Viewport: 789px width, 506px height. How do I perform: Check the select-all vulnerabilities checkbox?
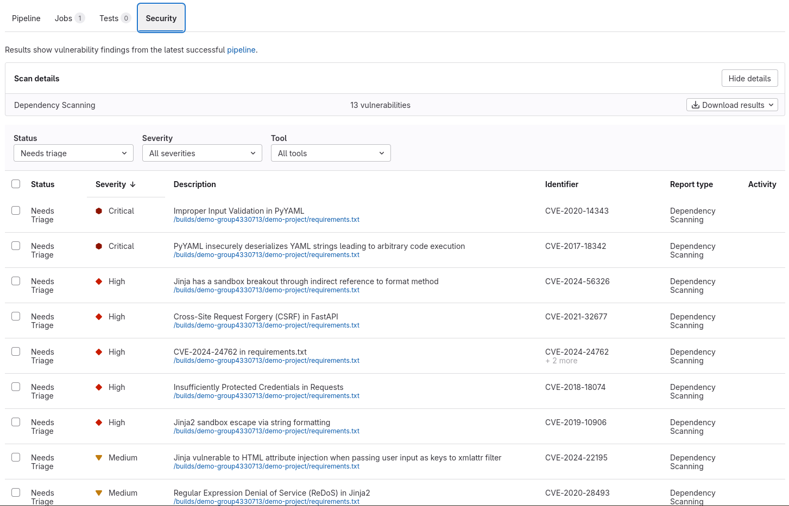click(x=16, y=184)
